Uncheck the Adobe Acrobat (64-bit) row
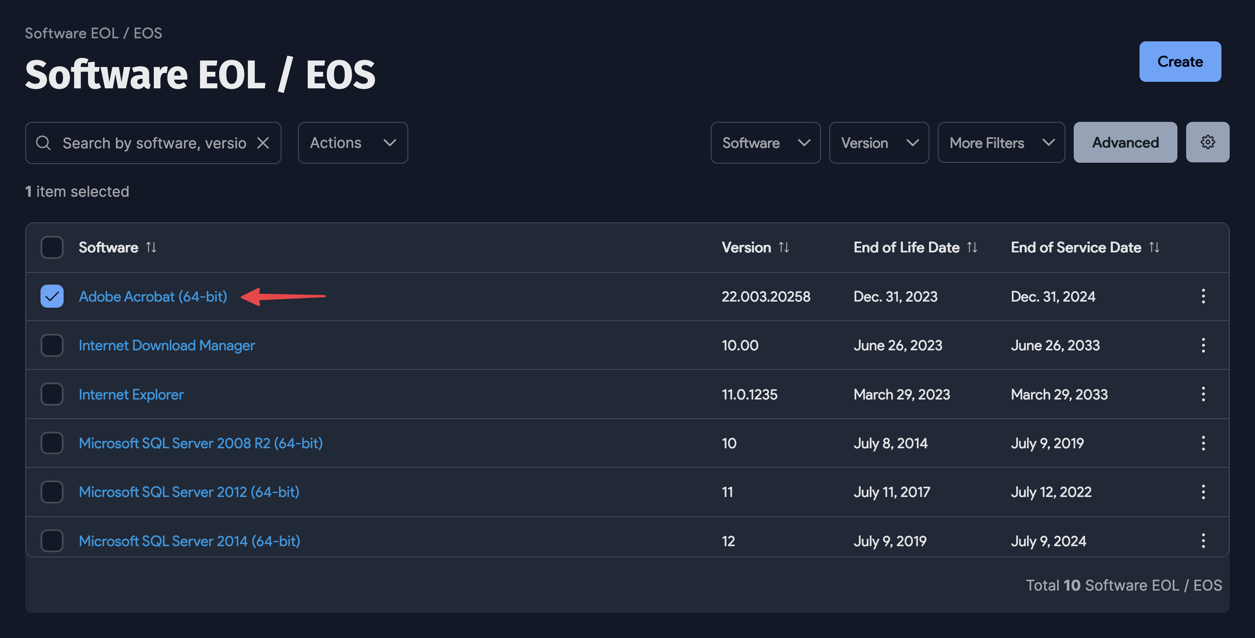This screenshot has height=638, width=1255. (x=52, y=296)
